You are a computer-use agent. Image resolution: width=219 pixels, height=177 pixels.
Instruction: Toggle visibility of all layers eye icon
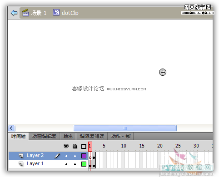66,146
